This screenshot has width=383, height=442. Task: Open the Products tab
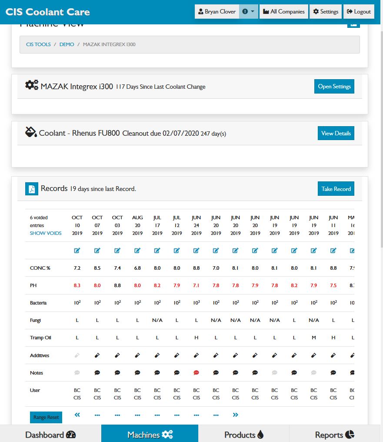[x=243, y=435]
